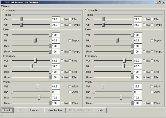The image size is (166, 118).
Task: Enable Pace for Channel A Width Rate
Action: coord(70,103)
